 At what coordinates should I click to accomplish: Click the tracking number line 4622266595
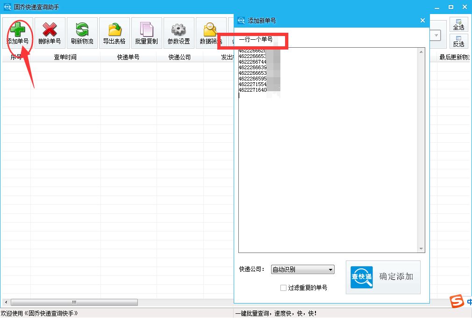click(252, 79)
